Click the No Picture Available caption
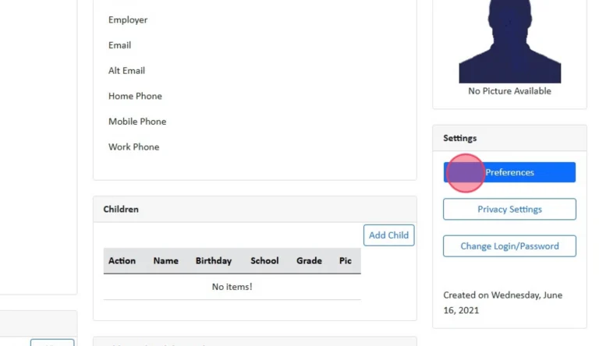 click(x=509, y=91)
